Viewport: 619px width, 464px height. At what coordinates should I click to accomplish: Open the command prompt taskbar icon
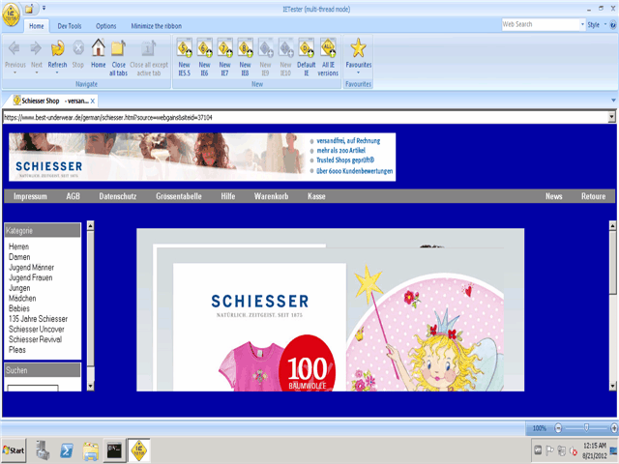(x=114, y=450)
